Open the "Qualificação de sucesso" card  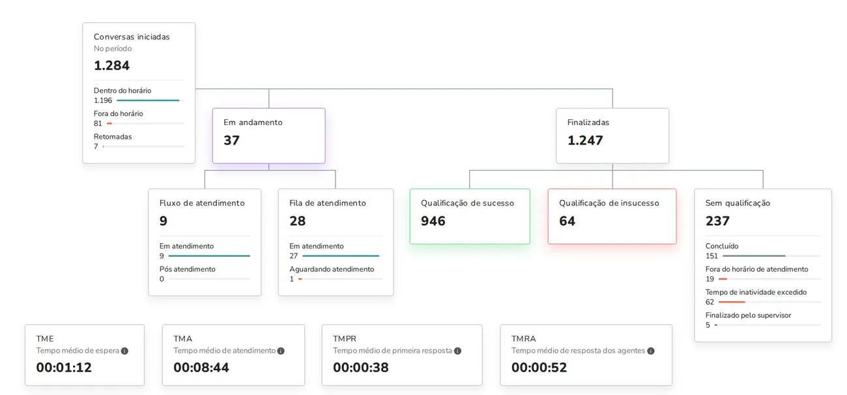click(x=470, y=216)
